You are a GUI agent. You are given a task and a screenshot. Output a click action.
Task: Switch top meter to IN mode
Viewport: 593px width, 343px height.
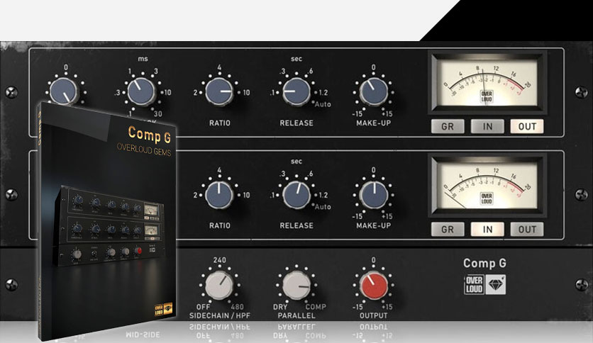[487, 127]
